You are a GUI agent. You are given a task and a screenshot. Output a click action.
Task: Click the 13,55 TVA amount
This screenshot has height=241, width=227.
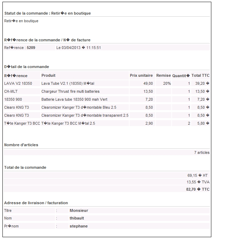coord(198,182)
